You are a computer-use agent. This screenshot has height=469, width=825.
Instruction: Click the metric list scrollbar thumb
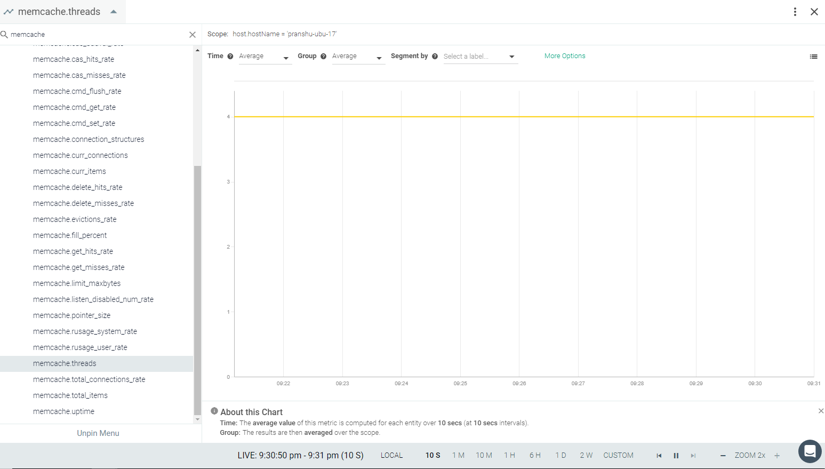[198, 290]
